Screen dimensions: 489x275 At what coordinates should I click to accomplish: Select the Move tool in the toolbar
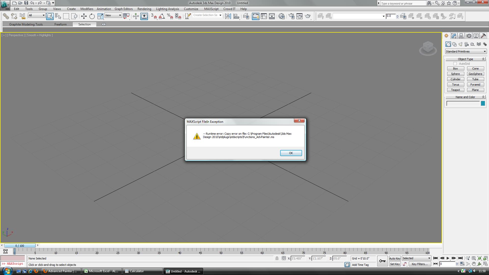(84, 16)
